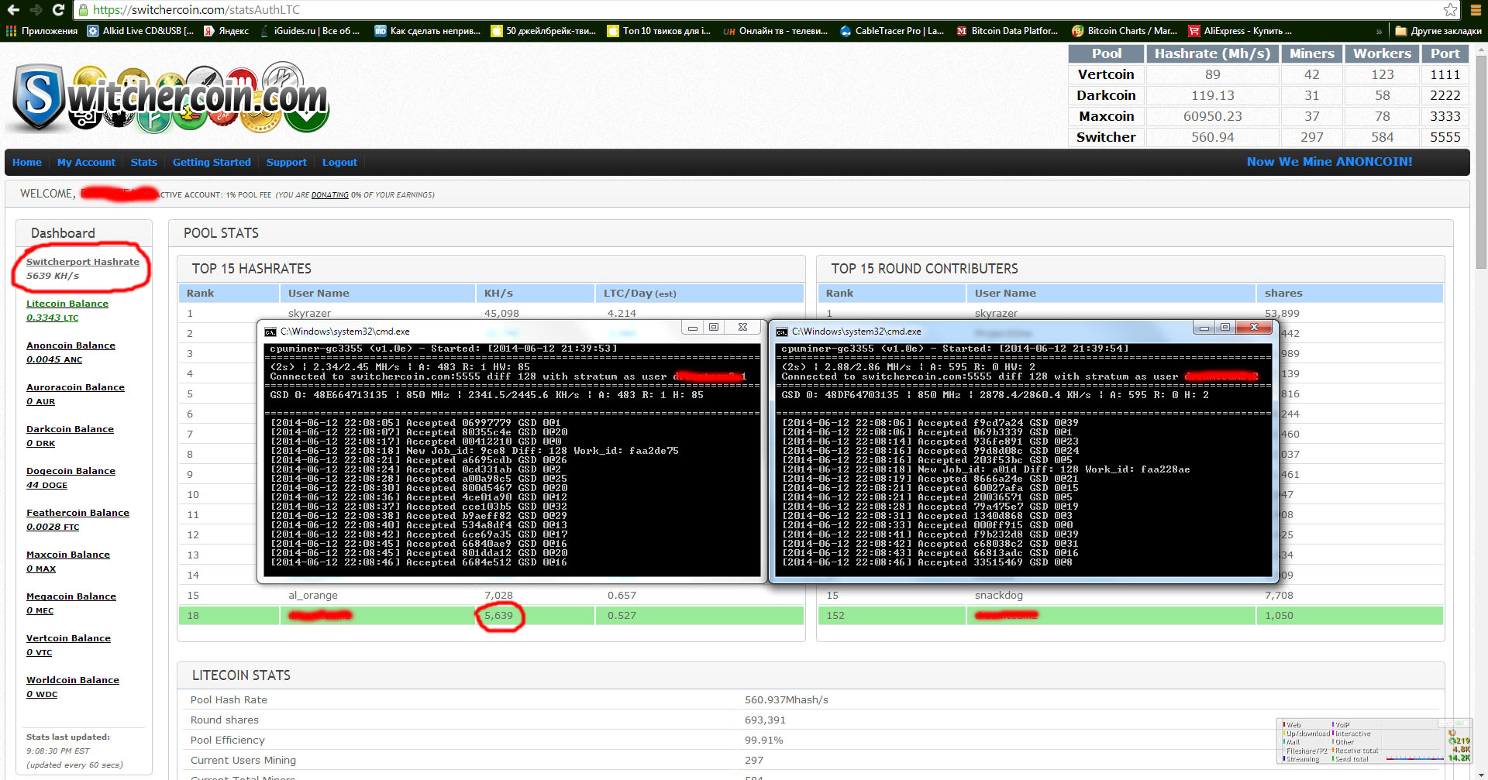Viewport: 1488px width, 780px height.
Task: Go back with browser back arrow
Action: [13, 10]
